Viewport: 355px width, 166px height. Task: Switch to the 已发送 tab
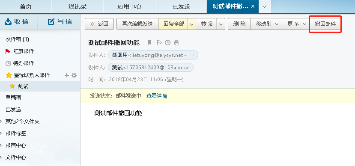pyautogui.click(x=181, y=6)
